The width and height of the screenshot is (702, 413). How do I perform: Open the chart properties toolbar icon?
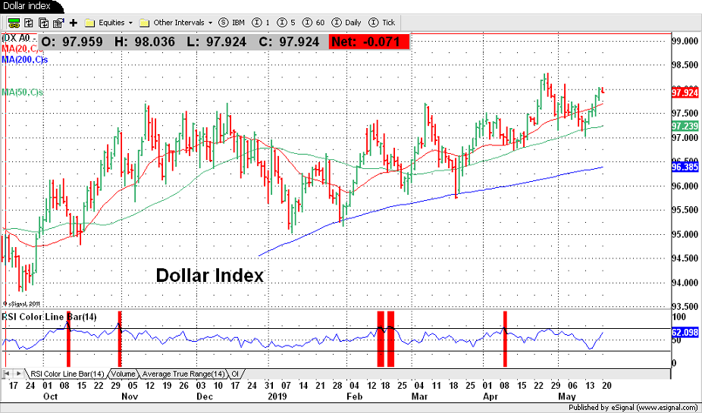[x=58, y=23]
